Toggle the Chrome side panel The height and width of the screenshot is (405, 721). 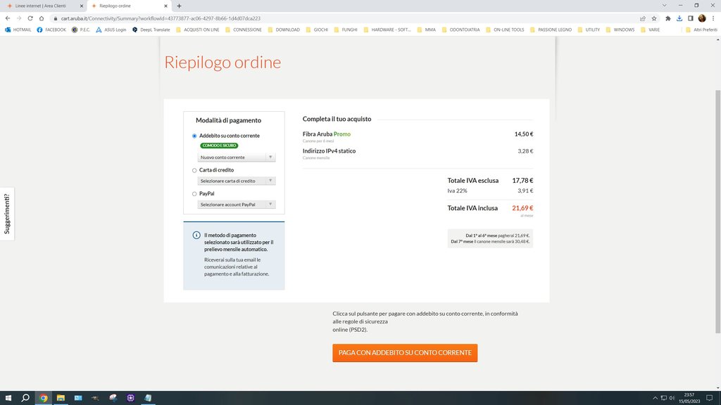pos(690,18)
